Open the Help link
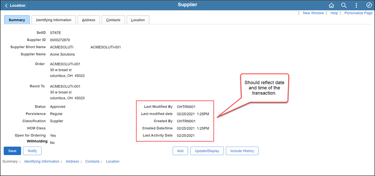 [x=334, y=13]
